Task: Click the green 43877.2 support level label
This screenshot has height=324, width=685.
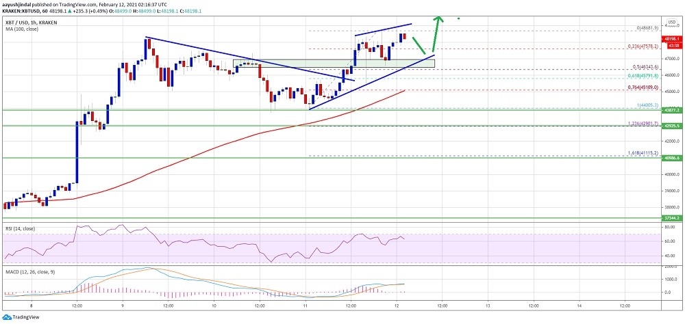Action: click(672, 110)
